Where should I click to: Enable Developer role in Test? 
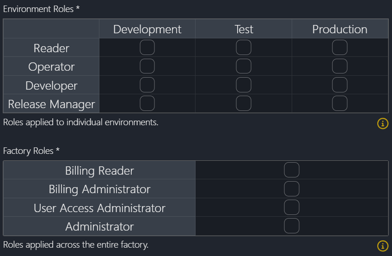tap(244, 85)
